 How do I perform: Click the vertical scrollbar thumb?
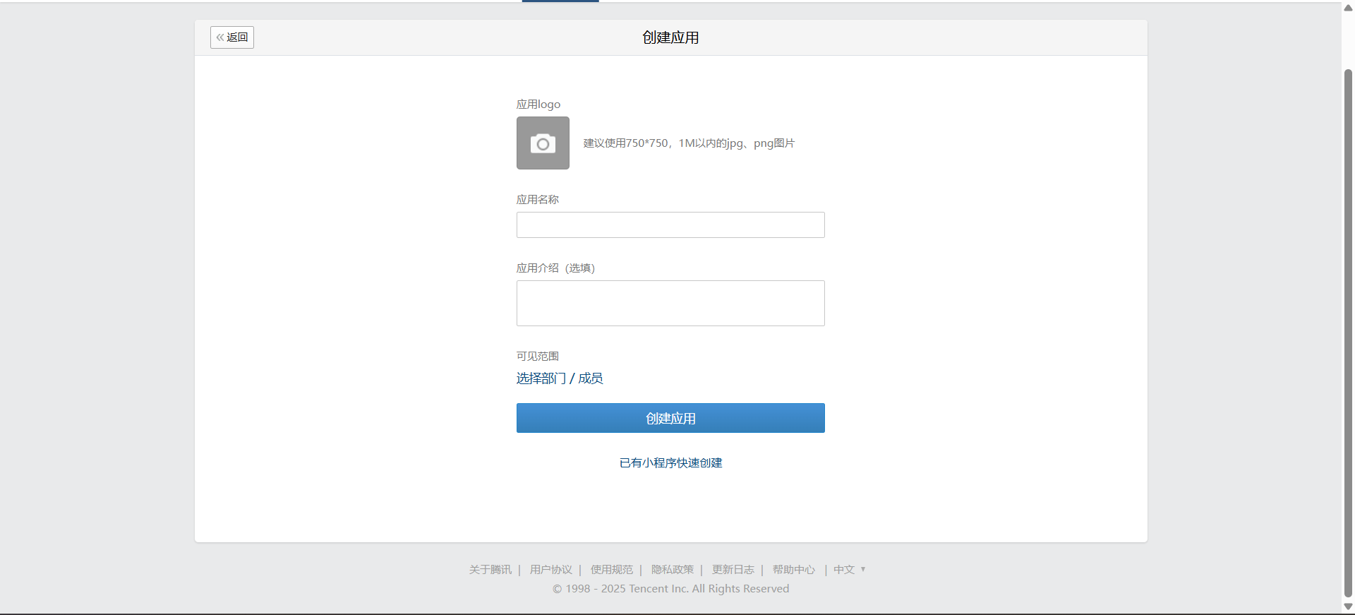[1348, 333]
